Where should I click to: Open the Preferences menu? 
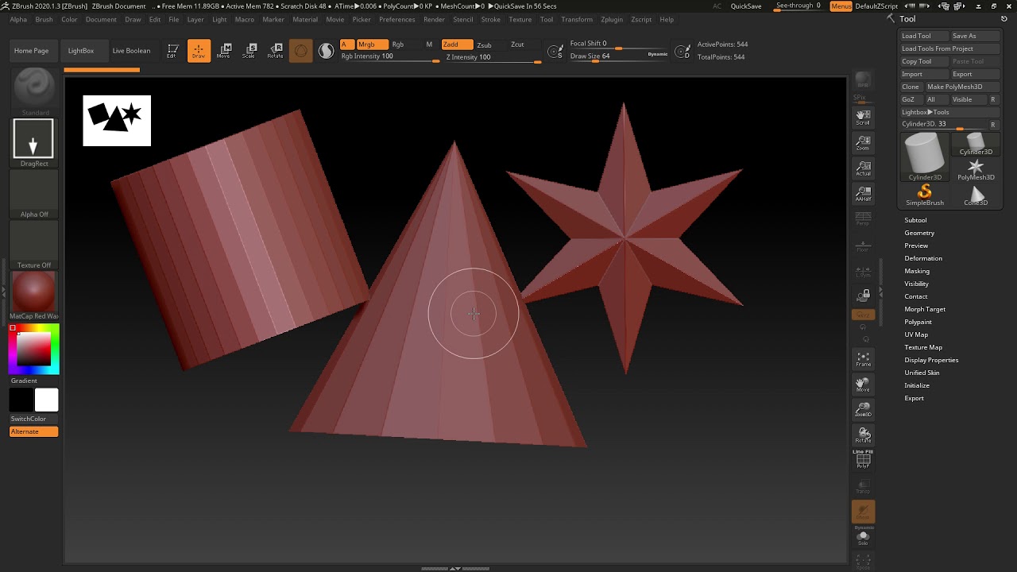point(396,19)
